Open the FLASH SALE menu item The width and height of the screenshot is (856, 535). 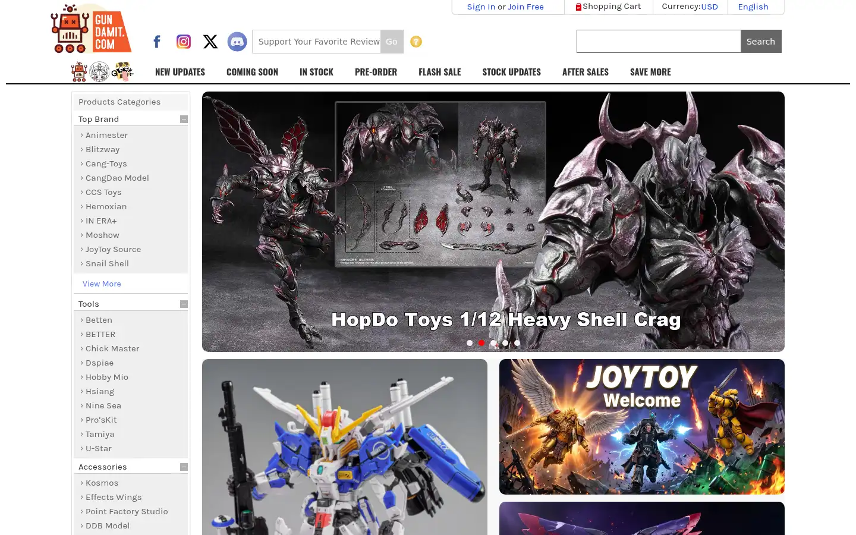[x=440, y=72]
